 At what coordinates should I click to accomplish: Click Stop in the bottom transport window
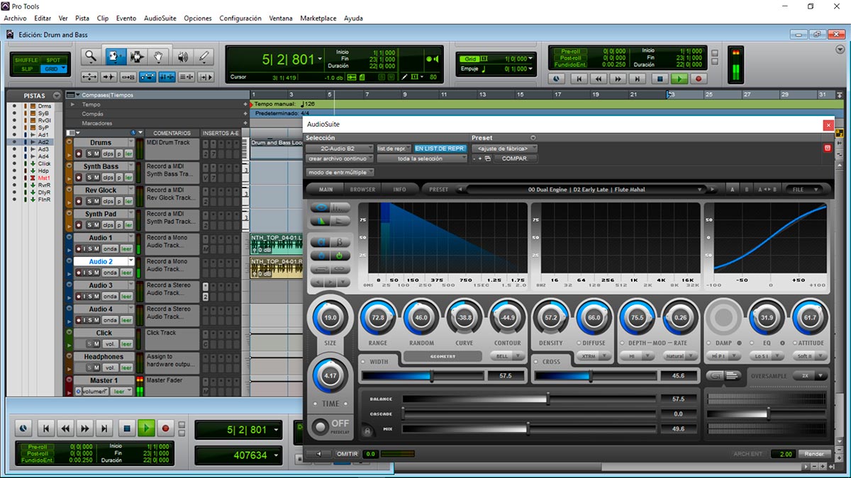tap(126, 428)
